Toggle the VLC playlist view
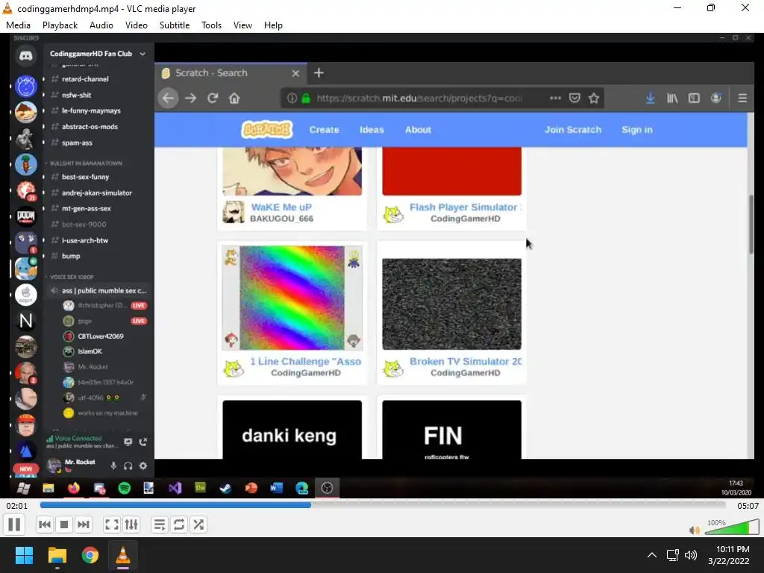The image size is (764, 573). coord(160,525)
